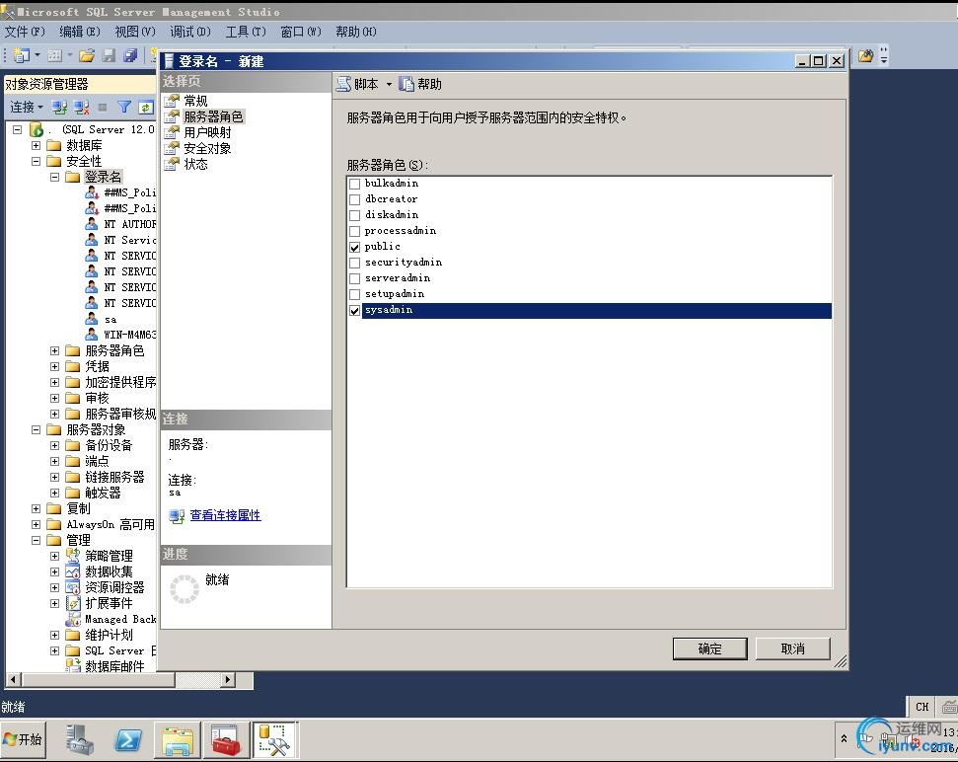Click the activity toolbar icon right of dialog
Image resolution: width=958 pixels, height=762 pixels.
pyautogui.click(x=865, y=56)
